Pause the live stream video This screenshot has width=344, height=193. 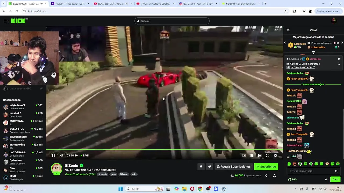coord(53,155)
